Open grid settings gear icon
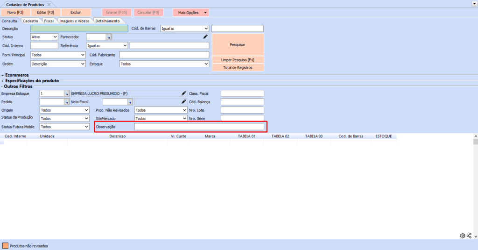 point(463,236)
